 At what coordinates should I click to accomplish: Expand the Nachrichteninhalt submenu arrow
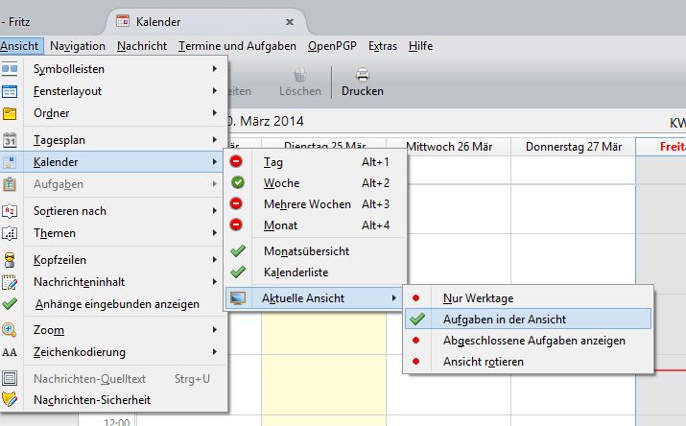pyautogui.click(x=214, y=282)
